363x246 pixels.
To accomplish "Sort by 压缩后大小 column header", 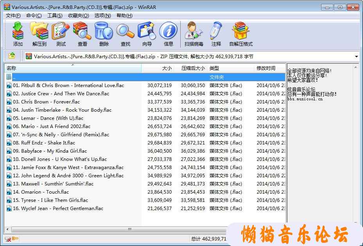I will pos(190,68).
